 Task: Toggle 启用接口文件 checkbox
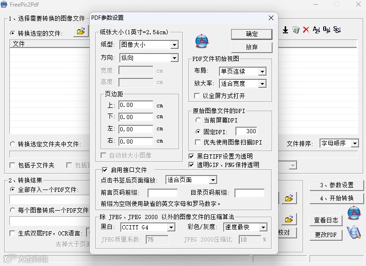pos(105,170)
